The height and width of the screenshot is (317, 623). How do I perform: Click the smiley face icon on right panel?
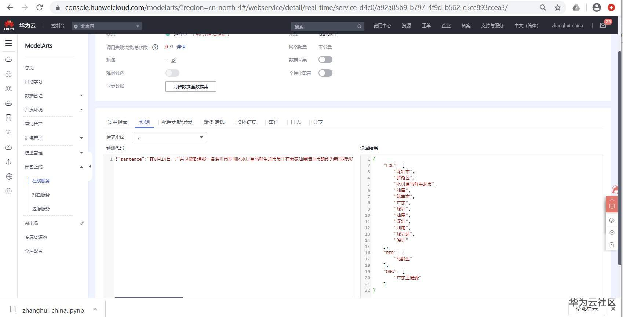tap(612, 220)
